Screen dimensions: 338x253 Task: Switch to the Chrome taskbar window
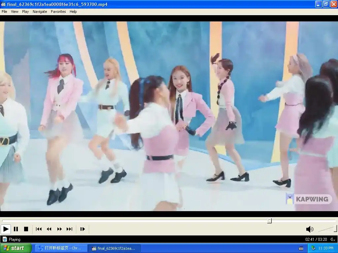(x=61, y=248)
